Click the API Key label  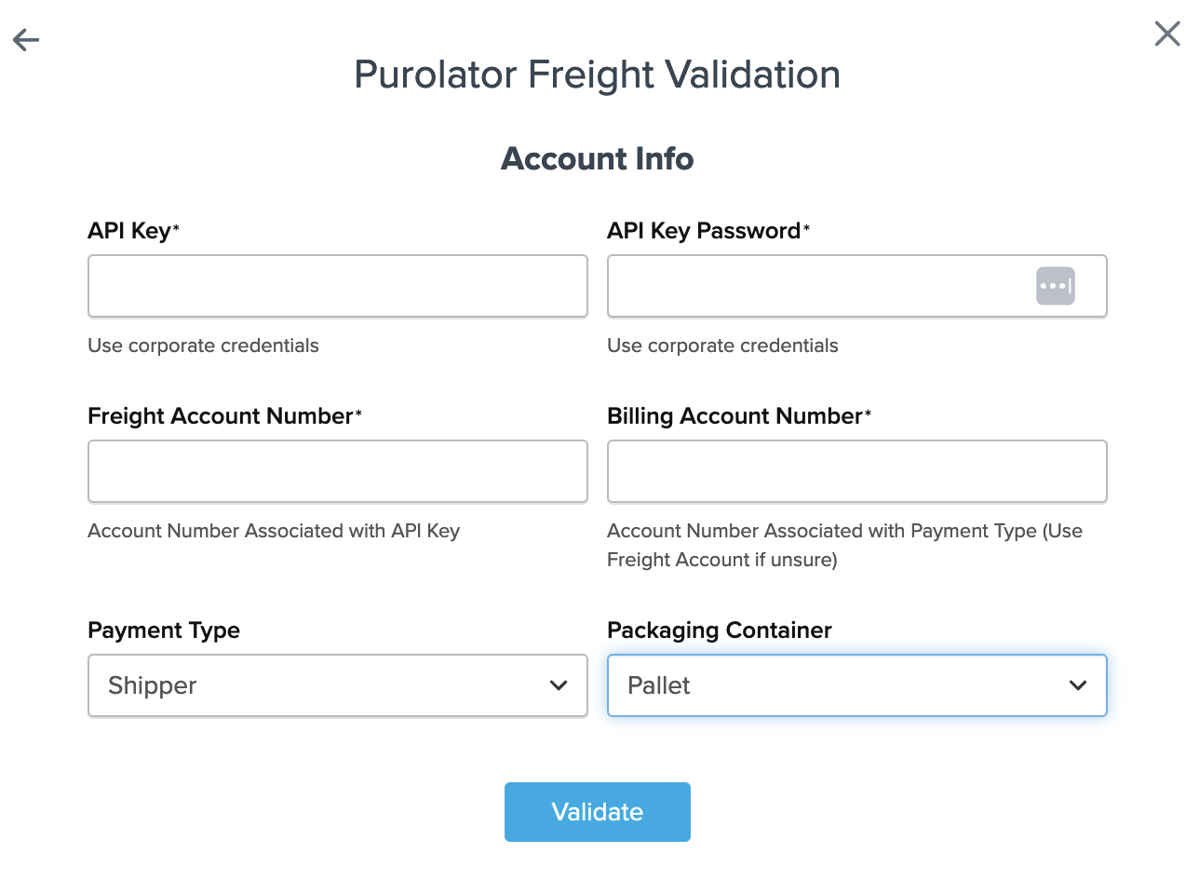pyautogui.click(x=129, y=231)
